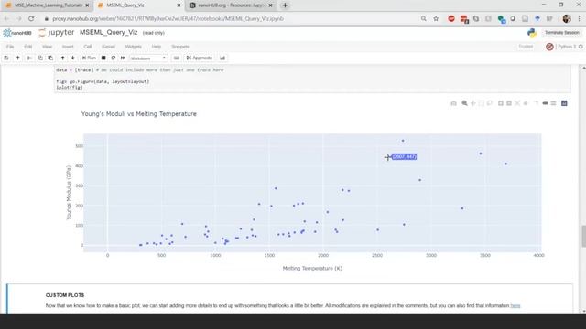586x329 pixels.
Task: Close the MSEML_Query_Viz browser tab
Action: coord(179,5)
